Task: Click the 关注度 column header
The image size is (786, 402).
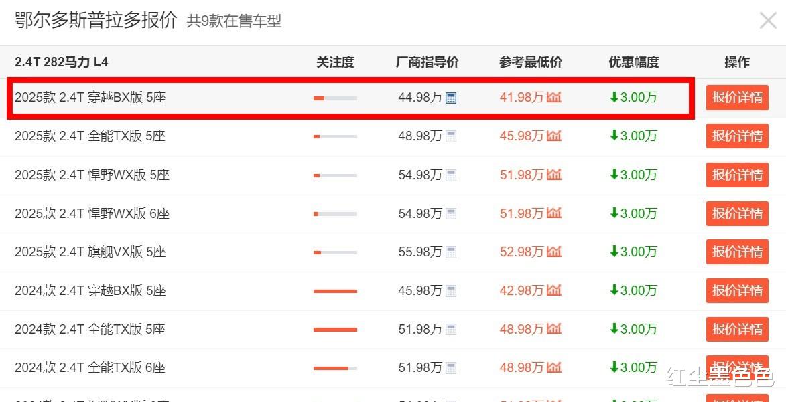Action: [x=335, y=62]
